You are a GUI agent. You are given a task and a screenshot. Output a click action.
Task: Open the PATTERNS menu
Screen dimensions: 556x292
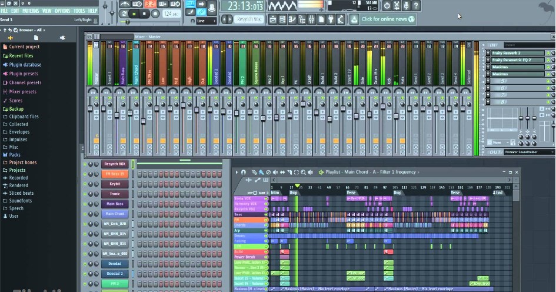tap(31, 11)
